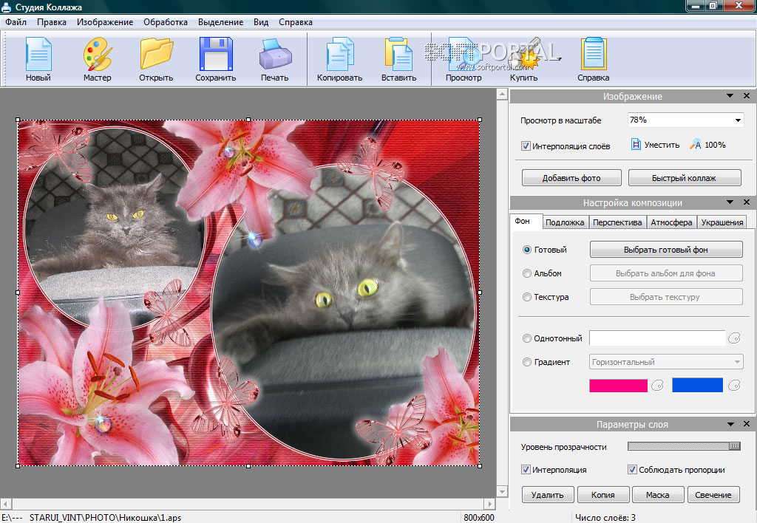Viewport: 757px width, 523px height.
Task: Open the Файл menu
Action: tap(16, 22)
